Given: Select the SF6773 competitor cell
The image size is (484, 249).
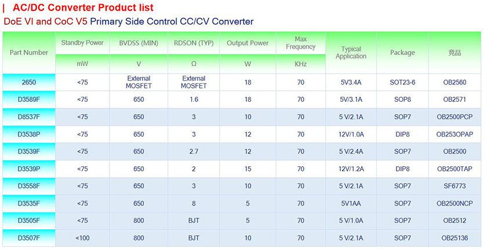Looking at the screenshot, I should (x=454, y=186).
